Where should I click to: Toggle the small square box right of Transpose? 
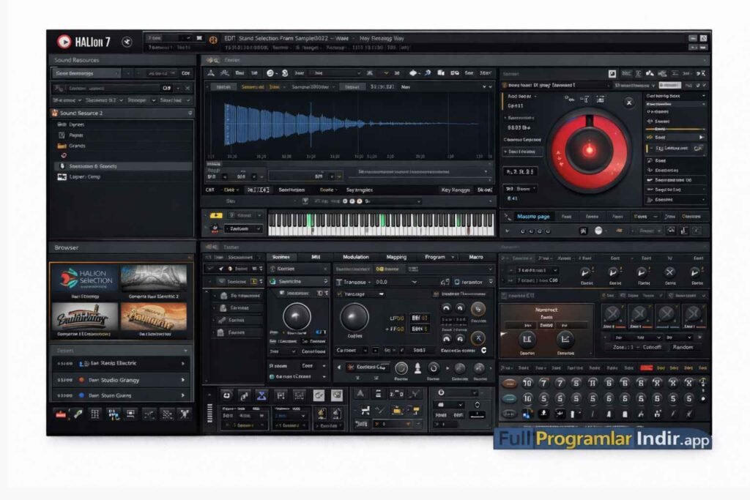coord(456,282)
